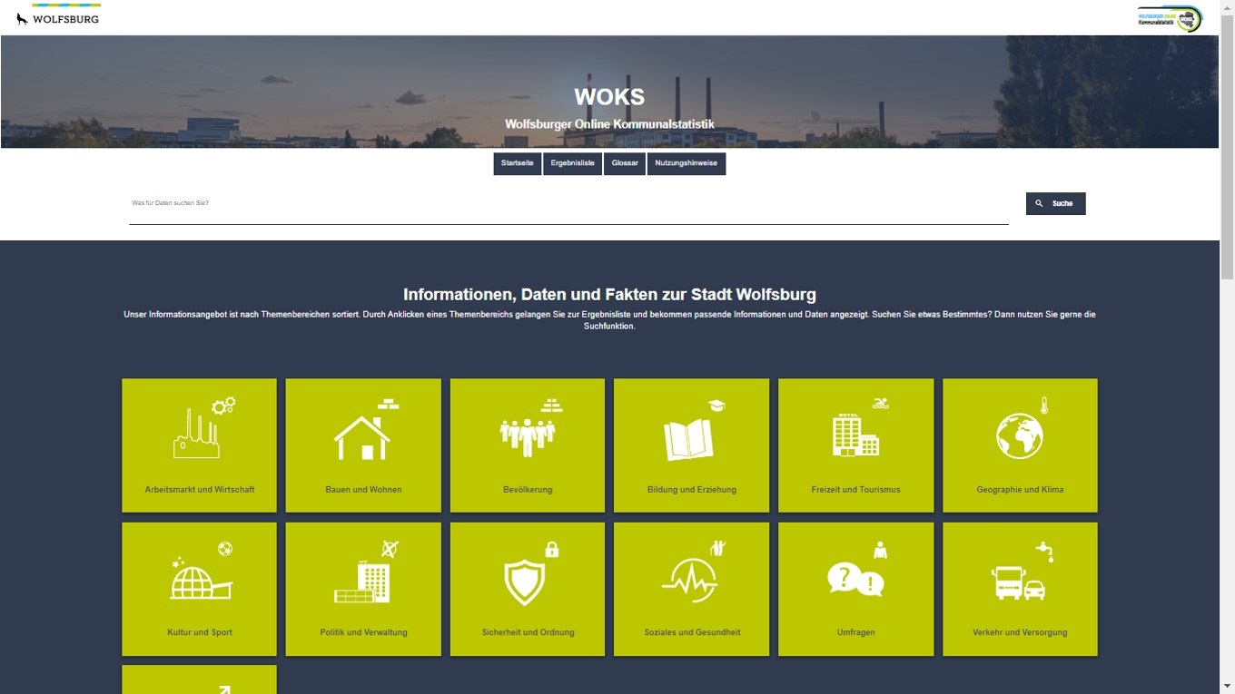The width and height of the screenshot is (1235, 694).
Task: Open the Sicherheit und Ordnung shield icon
Action: [x=528, y=576]
